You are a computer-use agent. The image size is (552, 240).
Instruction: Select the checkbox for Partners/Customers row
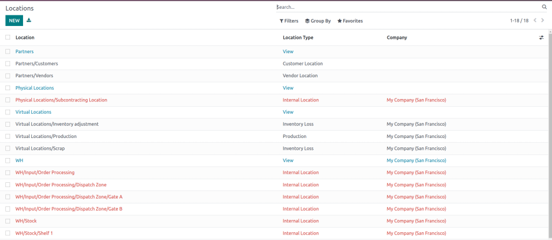[8, 64]
